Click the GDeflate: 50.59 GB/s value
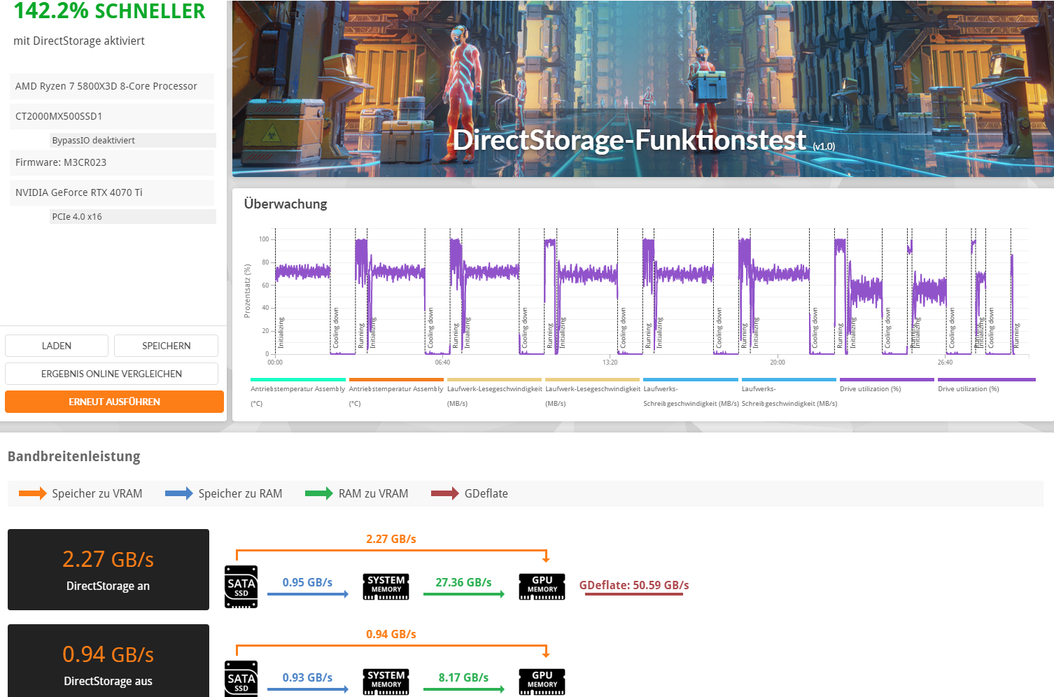This screenshot has width=1054, height=697. pos(634,585)
